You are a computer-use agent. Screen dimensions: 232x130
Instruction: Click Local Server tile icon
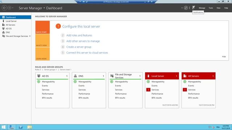(x=148, y=76)
